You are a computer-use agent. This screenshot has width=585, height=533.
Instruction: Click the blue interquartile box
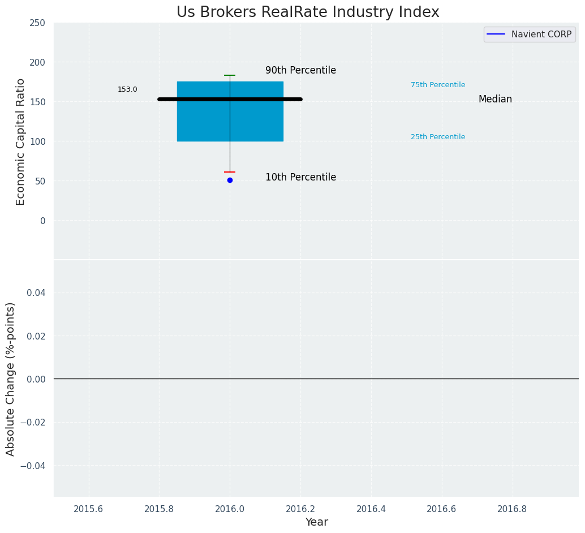coord(230,111)
